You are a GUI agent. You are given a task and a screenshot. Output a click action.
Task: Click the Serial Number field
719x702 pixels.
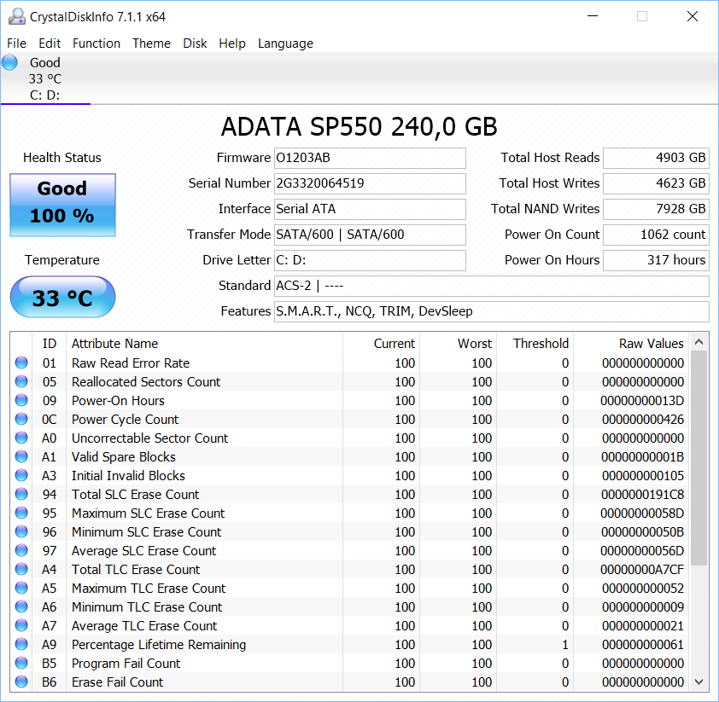pyautogui.click(x=370, y=183)
